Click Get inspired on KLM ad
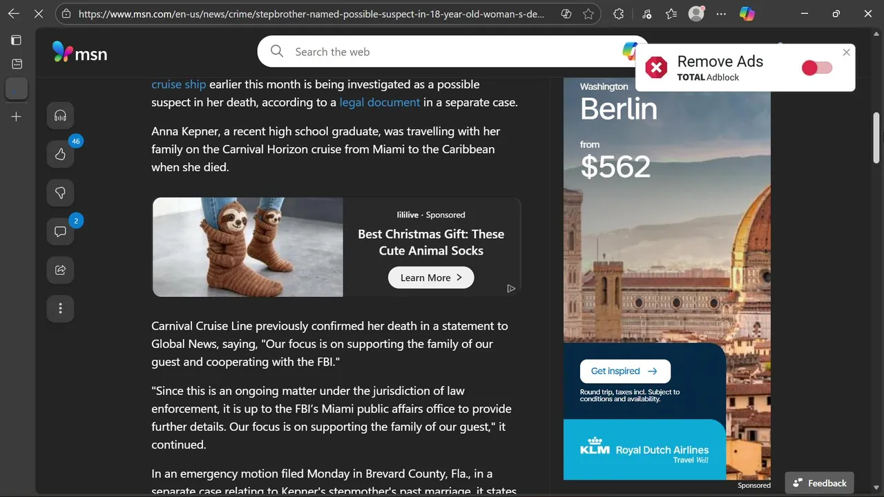Image resolution: width=884 pixels, height=497 pixels. [625, 371]
